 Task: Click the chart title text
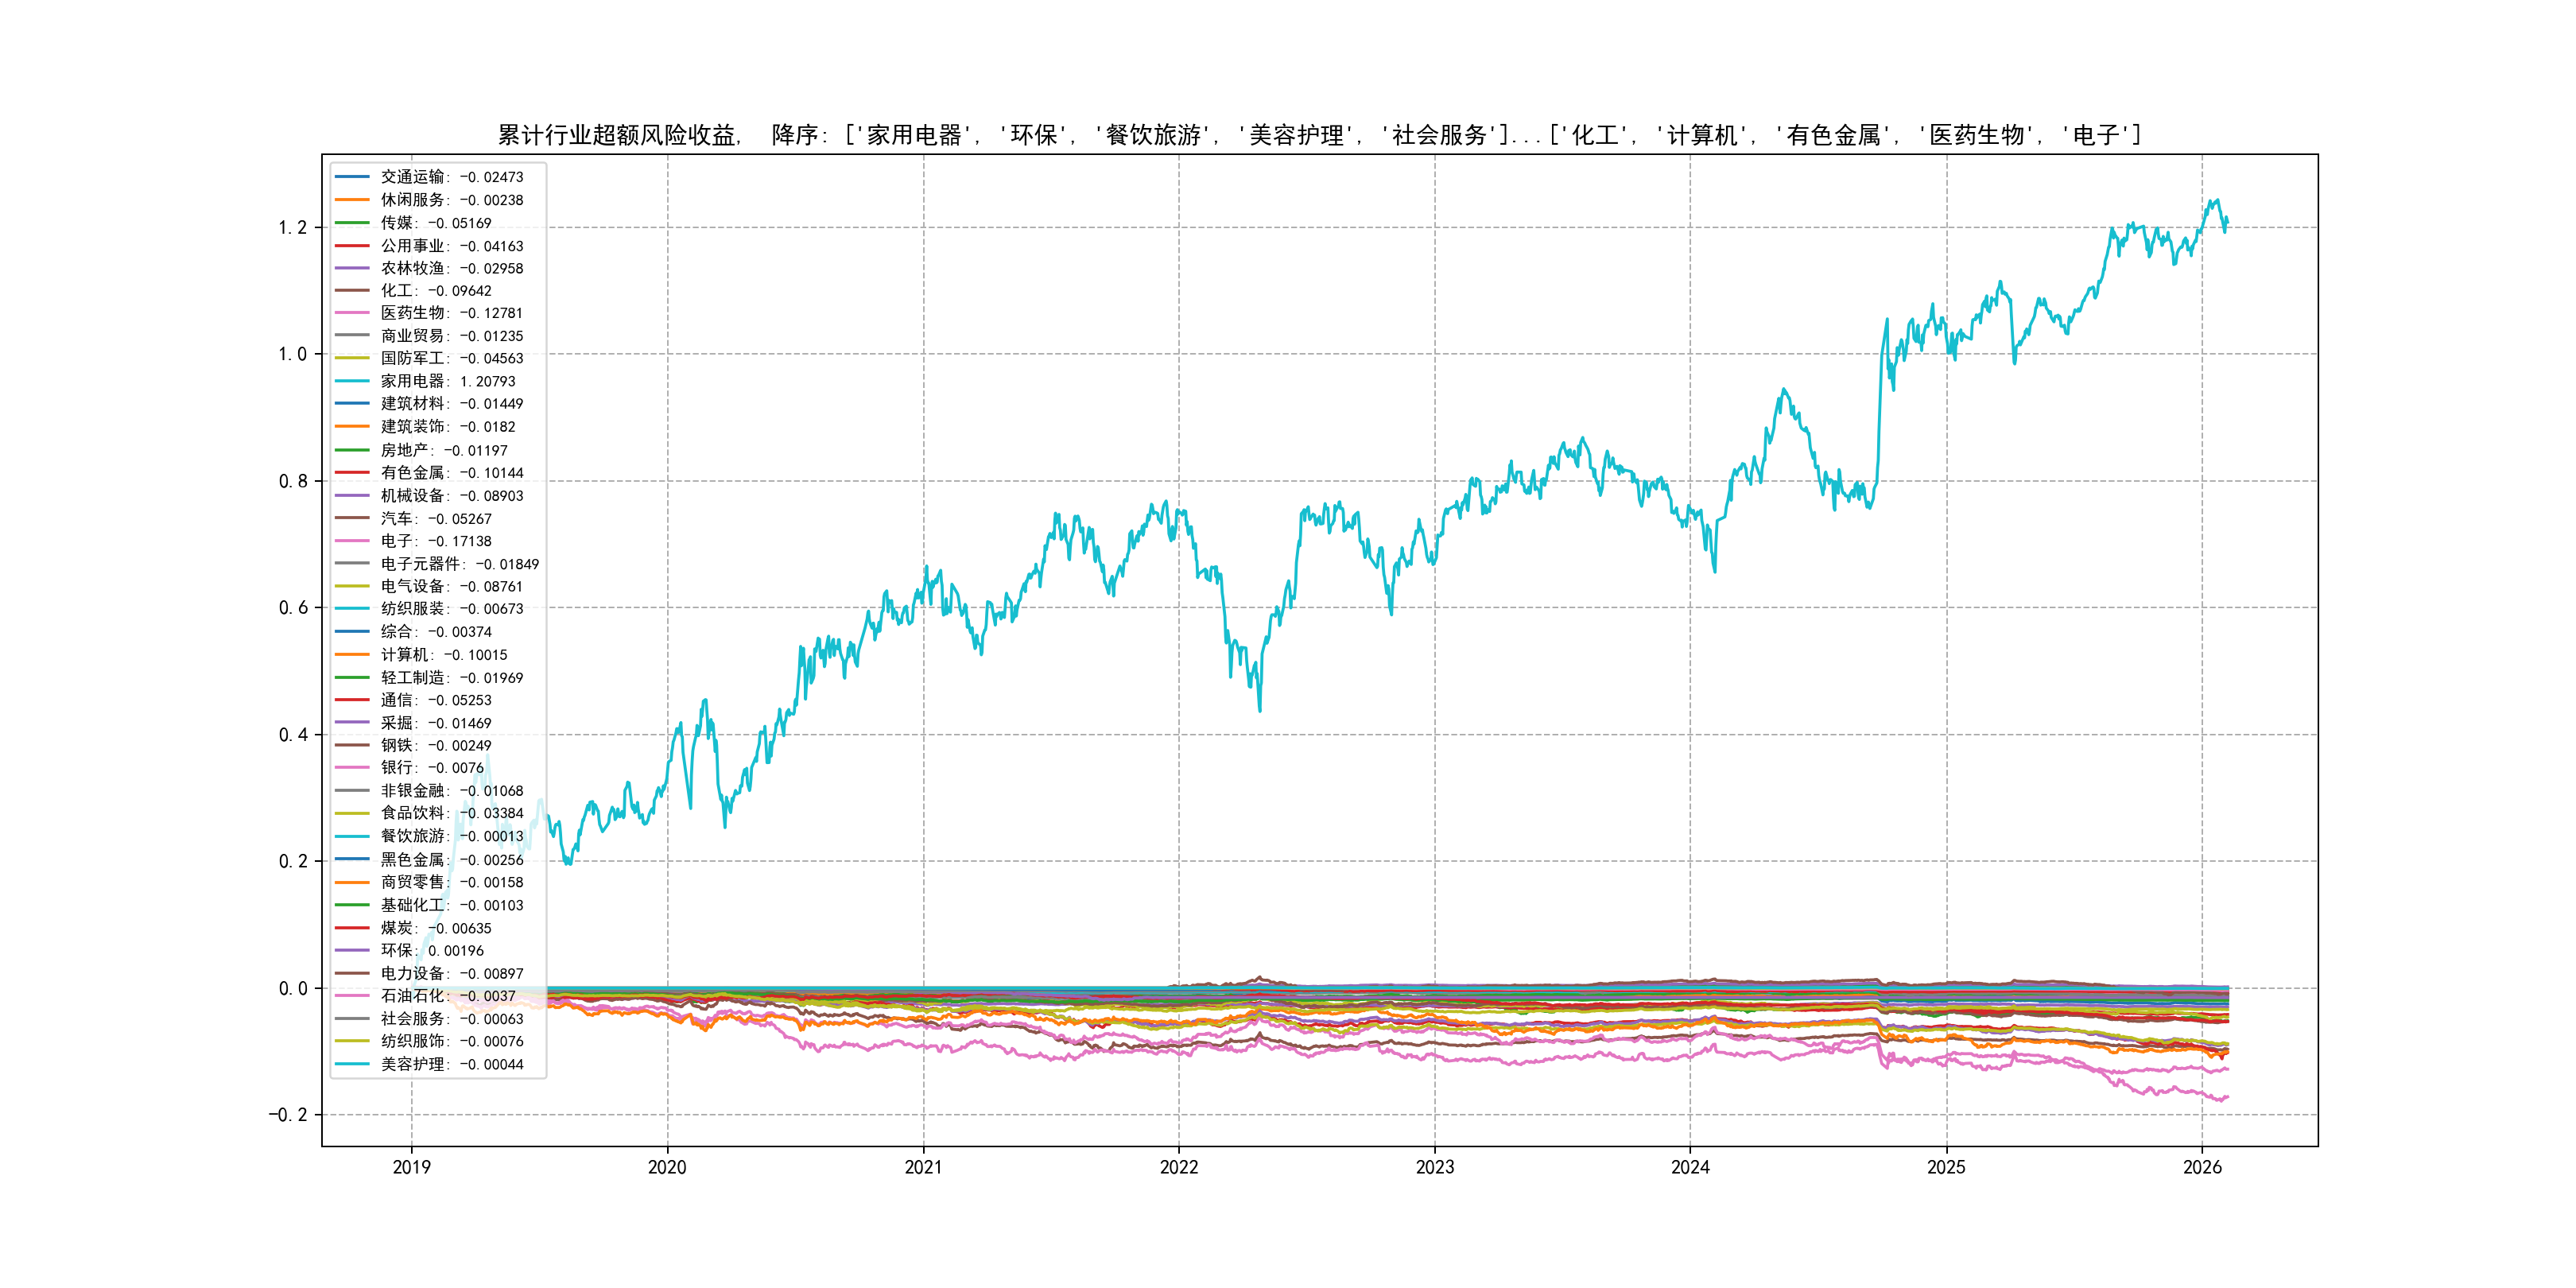click(1319, 135)
